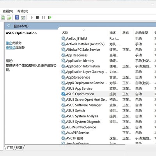Switch to the 扩展 tab
Image resolution: width=156 pixels, height=156 pixels.
10,147
